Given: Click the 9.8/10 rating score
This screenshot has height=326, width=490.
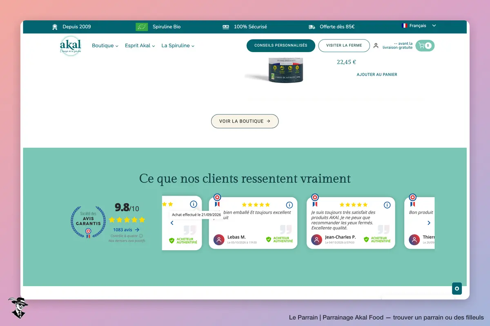Looking at the screenshot, I should 127,207.
